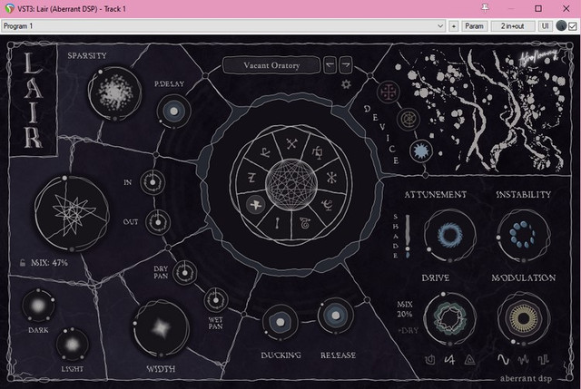Click the Attunement knob
Viewport: 581px width, 389px height.
pos(450,236)
